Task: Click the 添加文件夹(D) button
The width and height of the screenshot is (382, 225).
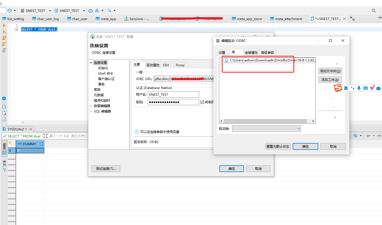Action: (x=330, y=71)
